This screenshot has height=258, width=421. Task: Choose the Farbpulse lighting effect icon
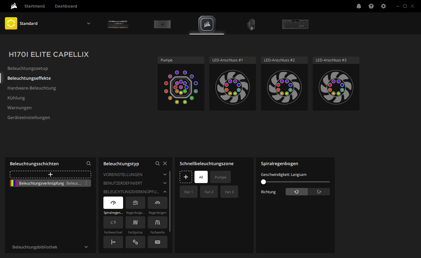[x=135, y=222]
